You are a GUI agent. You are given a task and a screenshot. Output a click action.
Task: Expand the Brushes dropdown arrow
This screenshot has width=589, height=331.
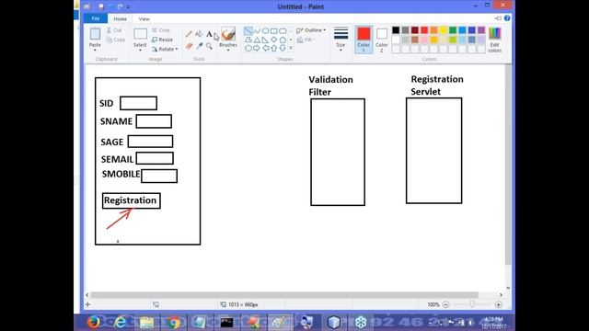pos(228,50)
